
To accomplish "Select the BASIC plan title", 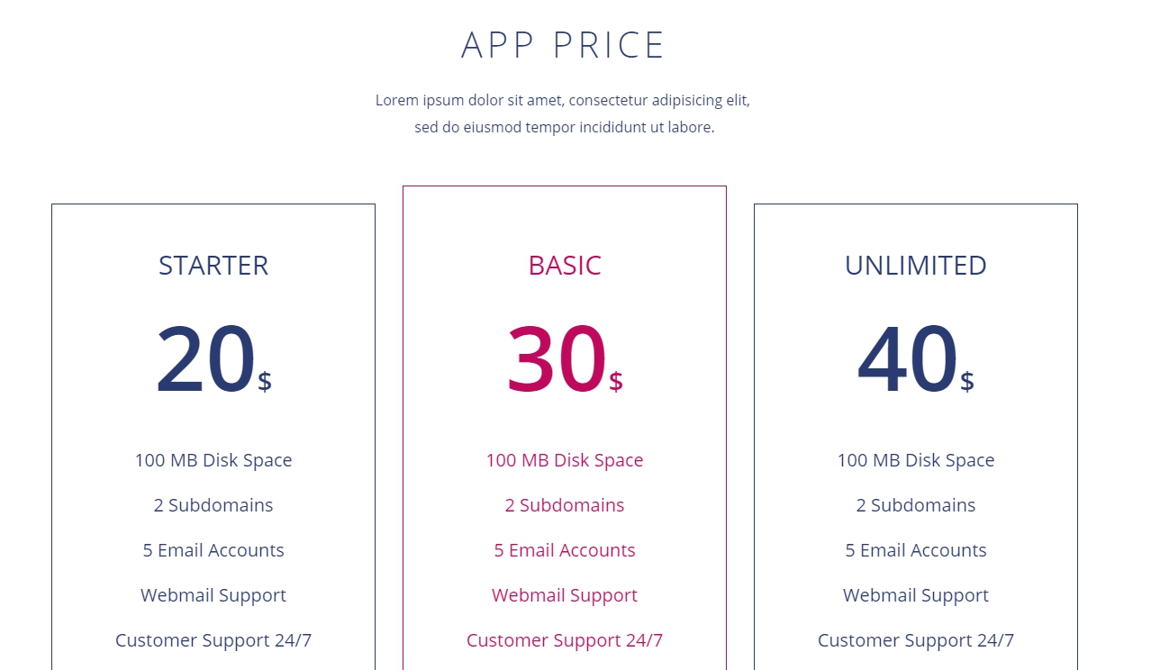I will pyautogui.click(x=565, y=266).
